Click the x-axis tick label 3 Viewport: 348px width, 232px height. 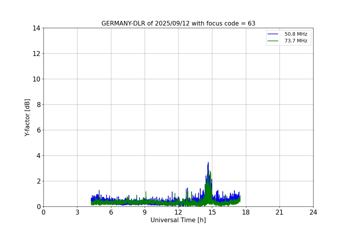[x=77, y=212]
